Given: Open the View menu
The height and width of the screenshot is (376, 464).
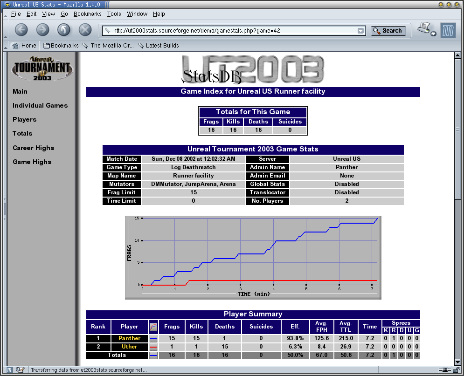Looking at the screenshot, I should pos(48,14).
